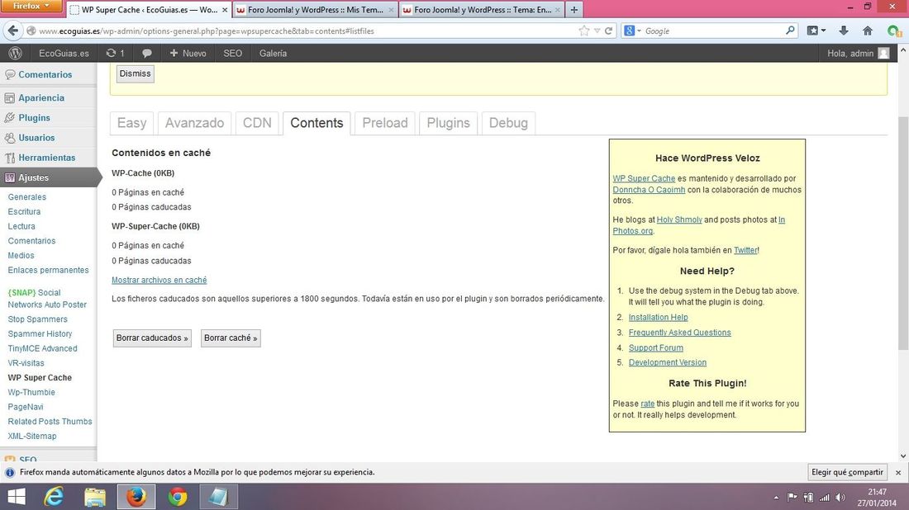Screen dimensions: 909x510
Task: Select Enlaces permanentes under Ajustes
Action: click(x=48, y=271)
